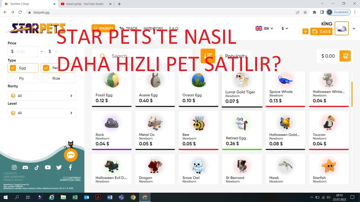This screenshot has width=360, height=202.
Task: Select the Starfish pet card
Action: 329,169
